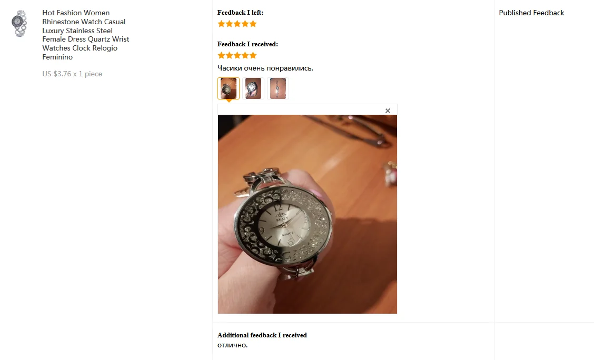The image size is (594, 360).
Task: Open the first buyer photo thumbnail
Action: pyautogui.click(x=229, y=88)
